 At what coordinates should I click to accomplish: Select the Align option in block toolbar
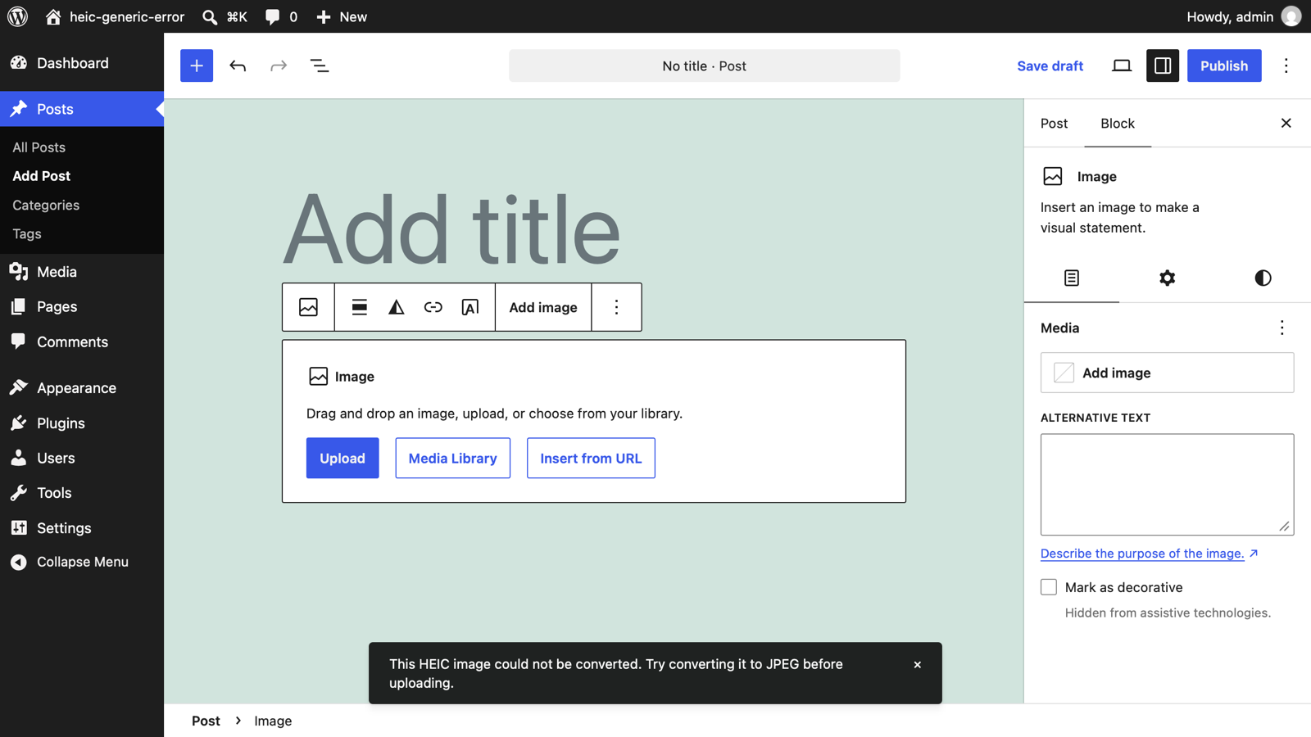tap(359, 307)
